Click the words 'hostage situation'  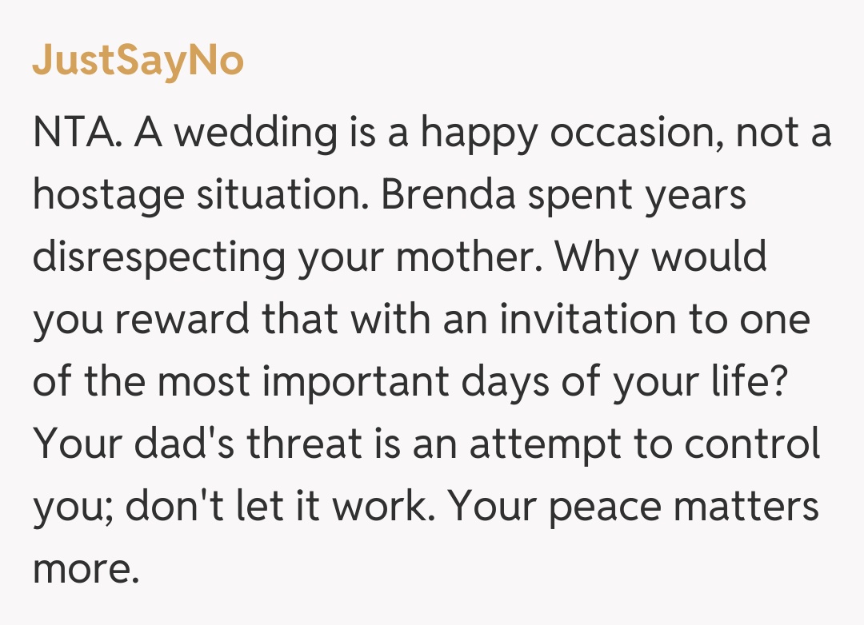coord(200,195)
